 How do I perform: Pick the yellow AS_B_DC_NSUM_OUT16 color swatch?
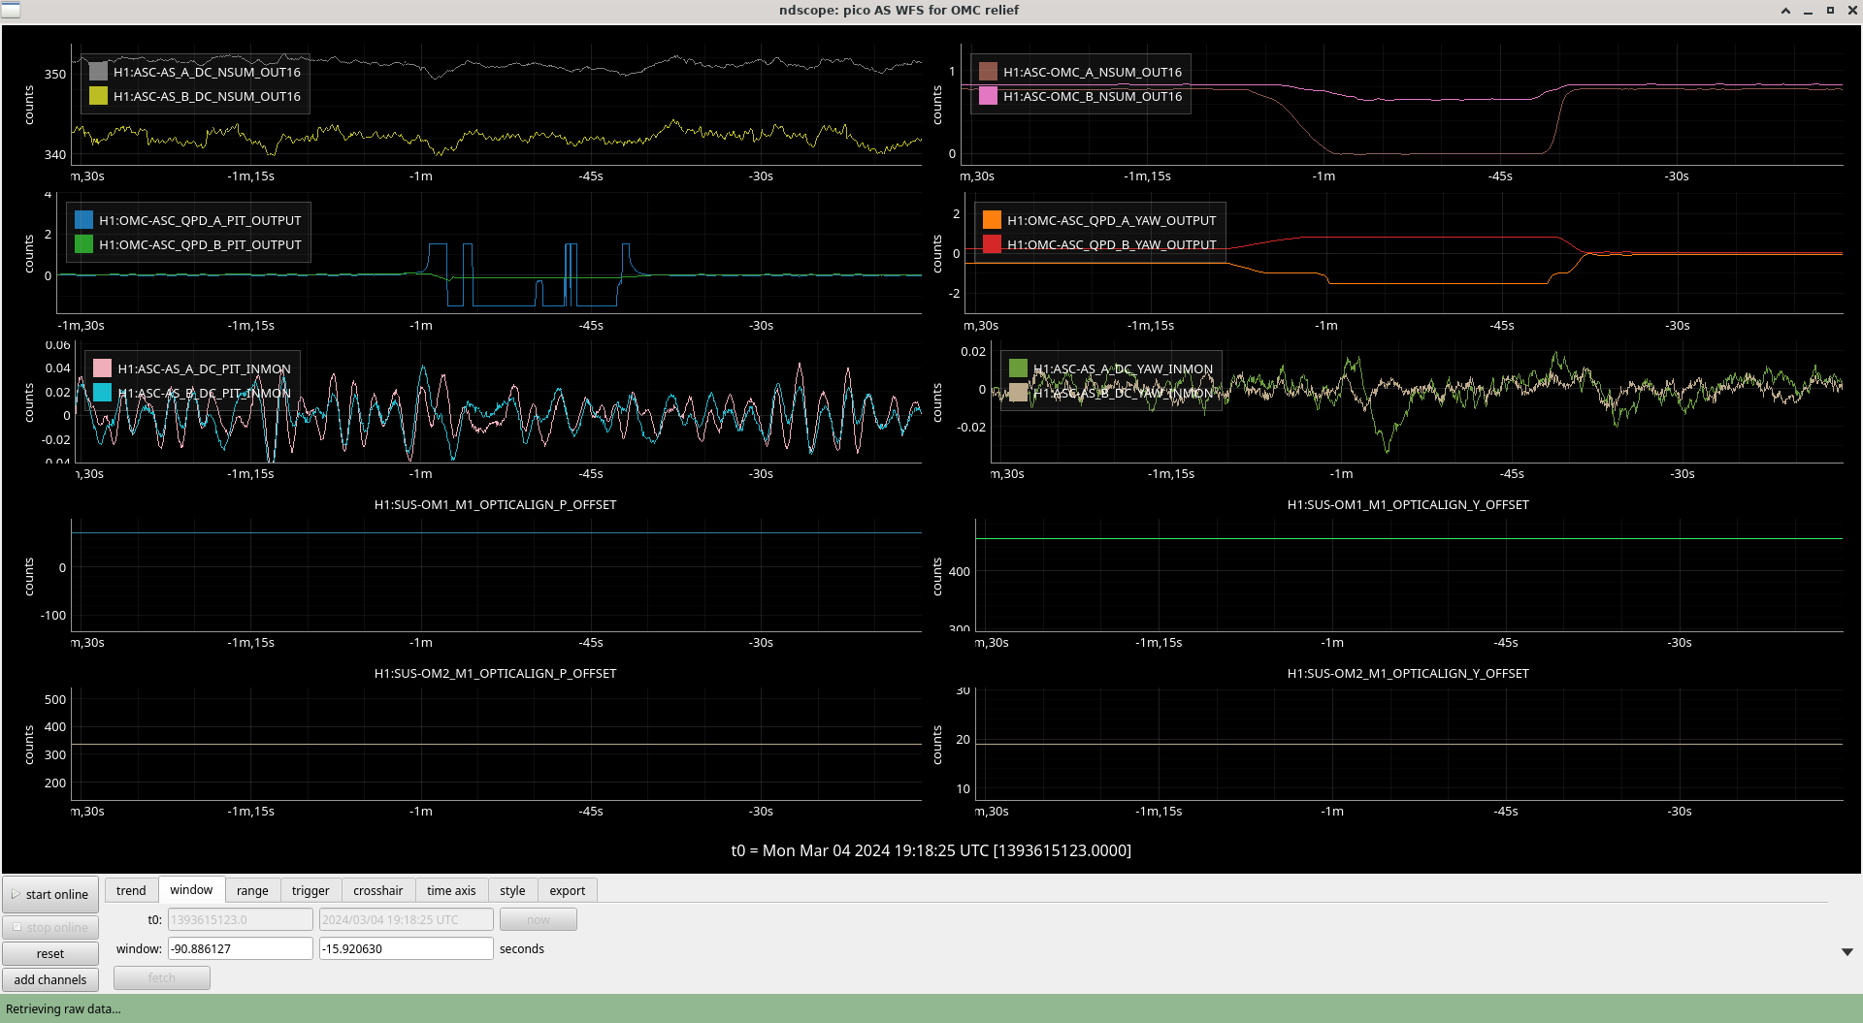(x=98, y=96)
